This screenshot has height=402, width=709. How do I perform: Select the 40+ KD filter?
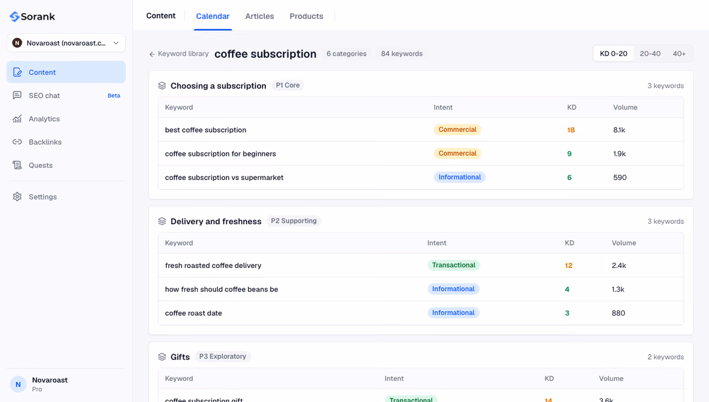coord(679,54)
